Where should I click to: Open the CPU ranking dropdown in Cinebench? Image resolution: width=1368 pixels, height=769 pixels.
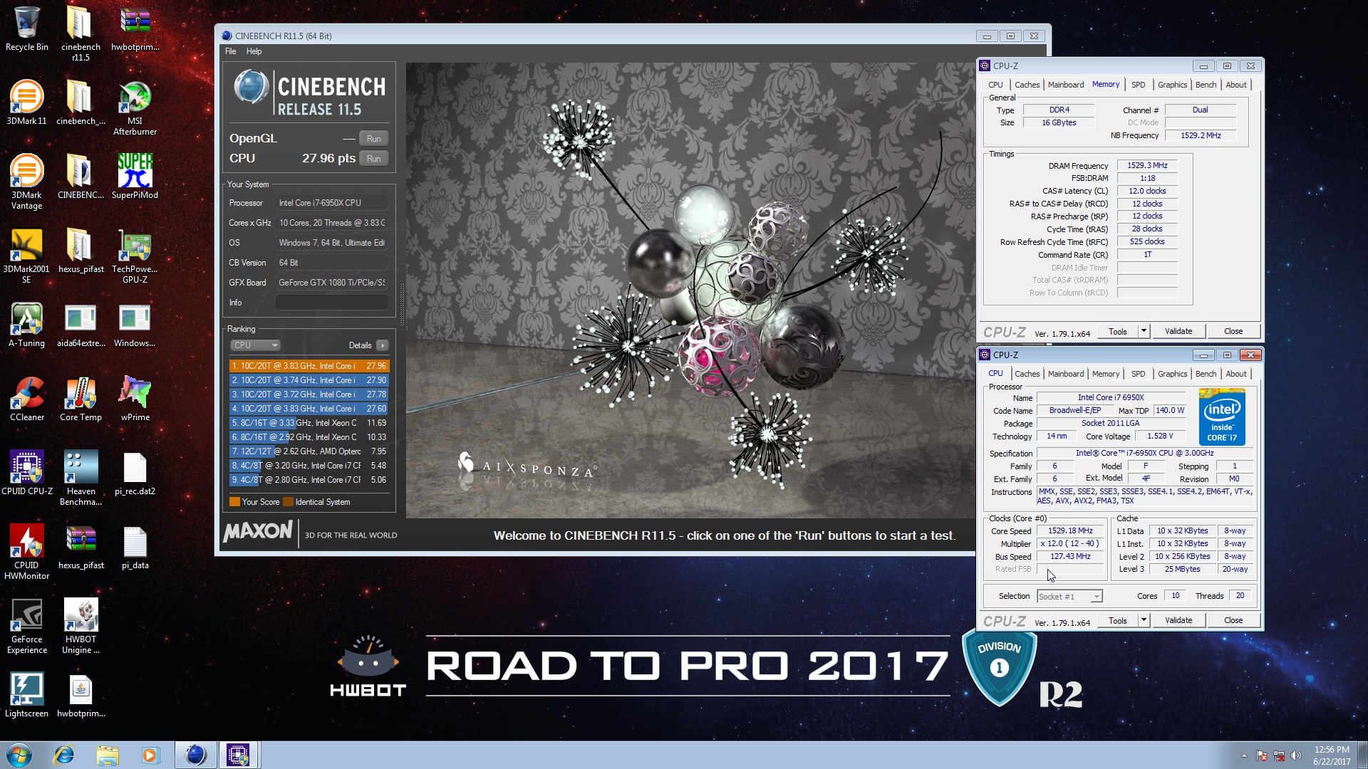click(255, 345)
